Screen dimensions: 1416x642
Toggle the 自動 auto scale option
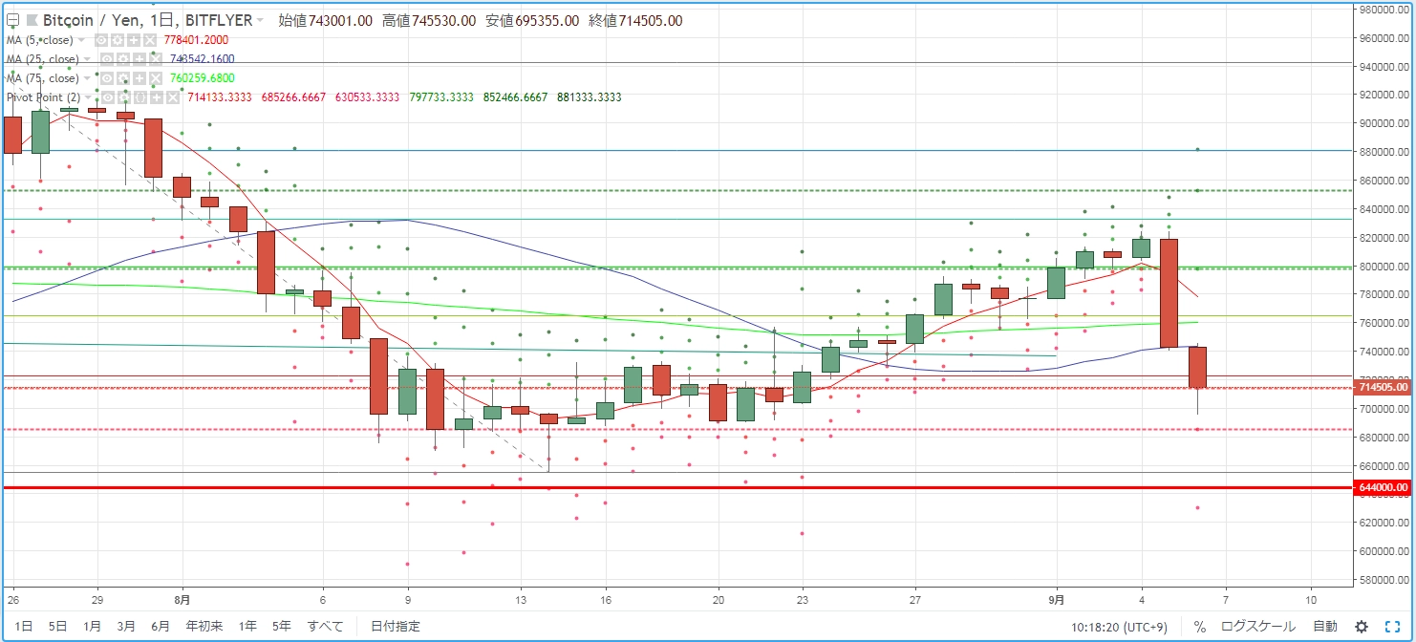pyautogui.click(x=1325, y=627)
